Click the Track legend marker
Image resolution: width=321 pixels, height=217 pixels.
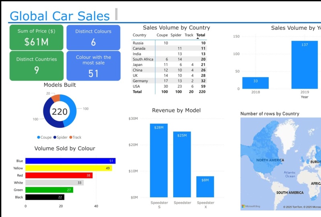click(71, 137)
